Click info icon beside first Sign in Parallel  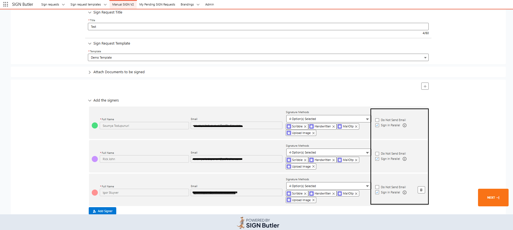(404, 125)
